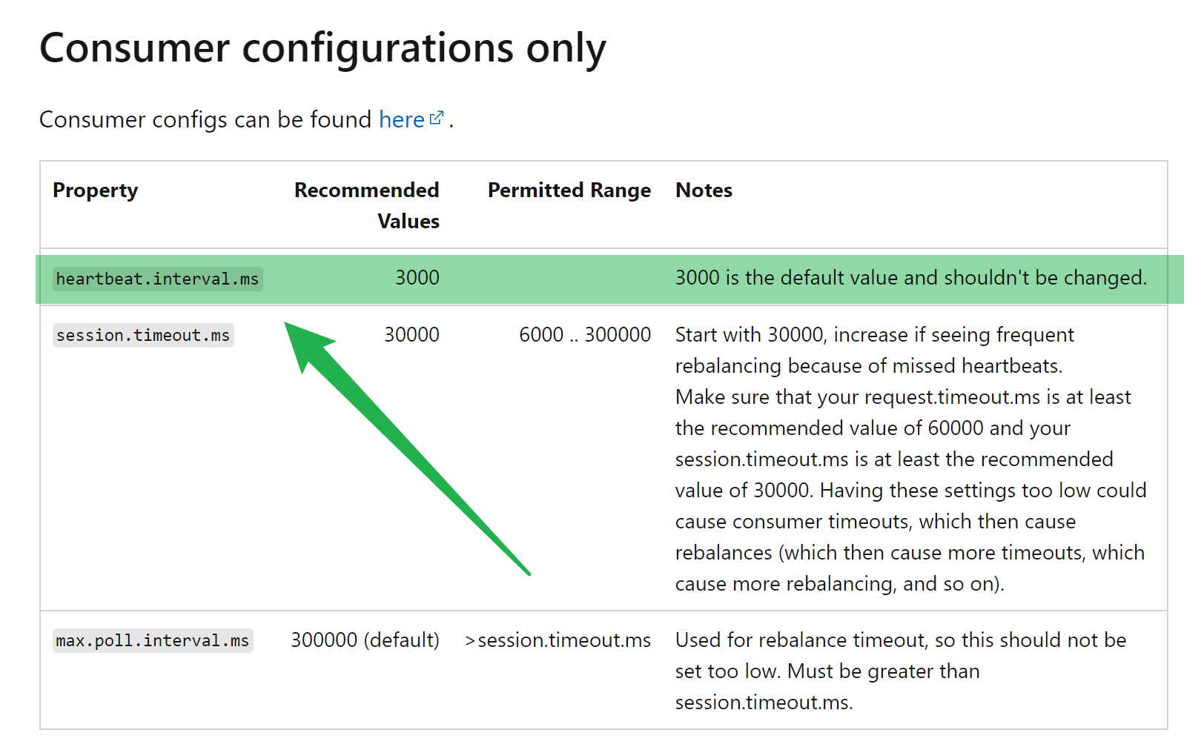Viewport: 1204px width, 747px height.
Task: Click the 30000 recommended value cell
Action: point(411,335)
